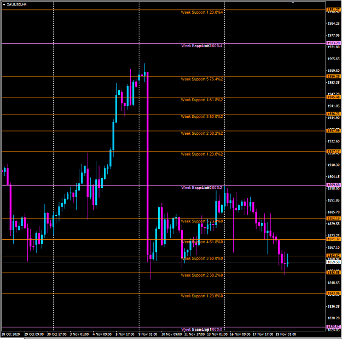The height and width of the screenshot is (339, 342).
Task: Click the 9 Nov 01:00 time label
Action: click(148, 335)
